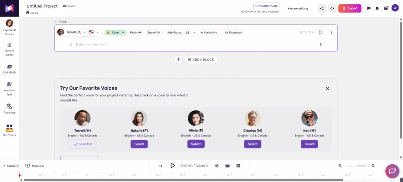Click the share project icon
Screen dimensions: 403x182
[x=322, y=8]
